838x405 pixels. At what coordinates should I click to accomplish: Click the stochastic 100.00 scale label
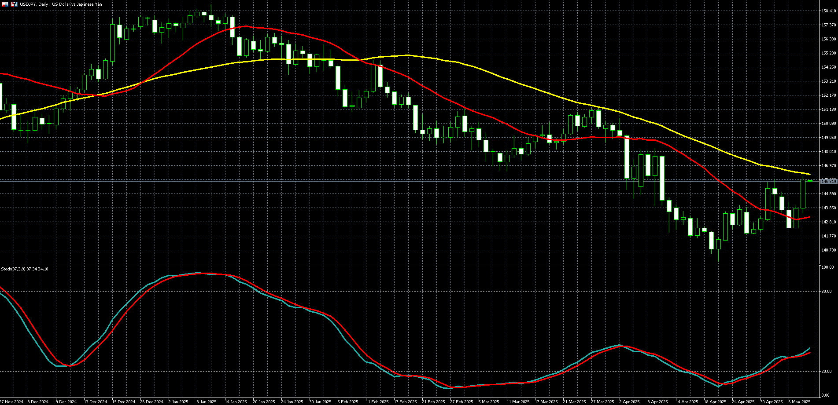[827, 267]
